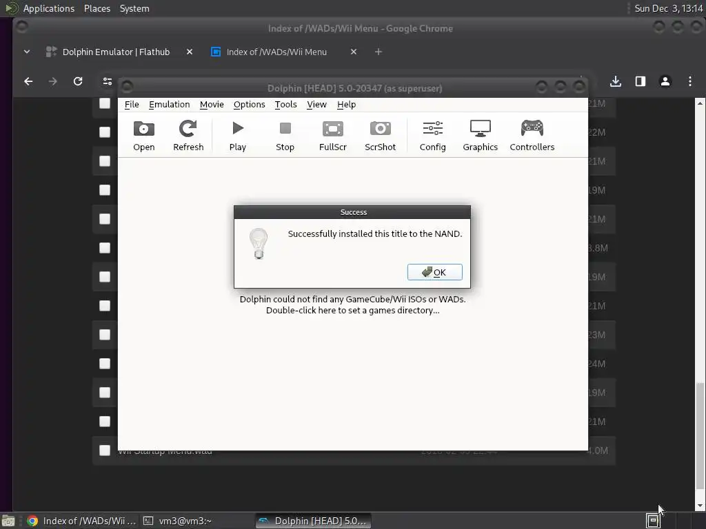Image resolution: width=706 pixels, height=529 pixels.
Task: Click OK in the Success dialog
Action: coord(434,272)
